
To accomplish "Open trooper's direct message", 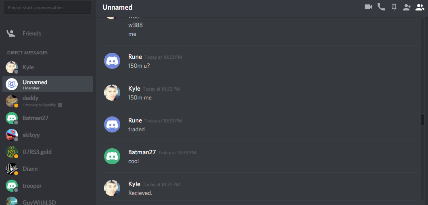I will click(48, 186).
